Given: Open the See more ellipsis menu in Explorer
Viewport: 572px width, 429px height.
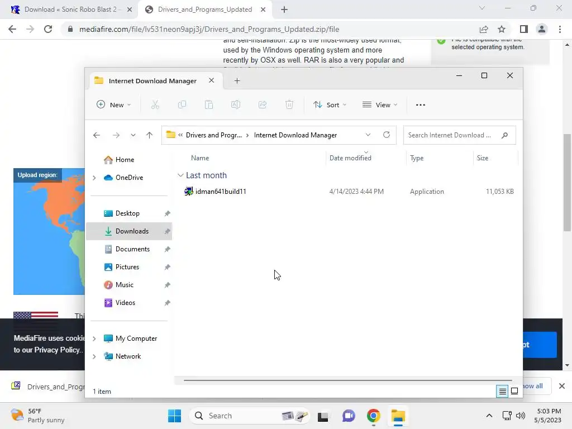Looking at the screenshot, I should [x=420, y=104].
